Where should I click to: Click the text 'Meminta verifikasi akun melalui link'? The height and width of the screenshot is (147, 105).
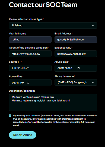click(x=33, y=97)
